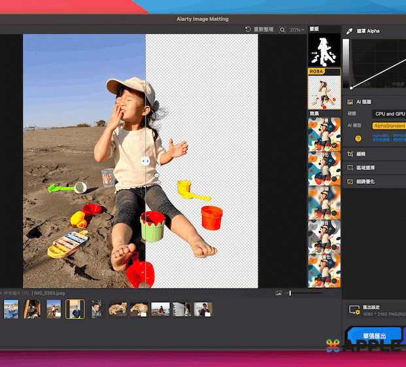Open the 20% zoom level dropdown

pos(297,29)
